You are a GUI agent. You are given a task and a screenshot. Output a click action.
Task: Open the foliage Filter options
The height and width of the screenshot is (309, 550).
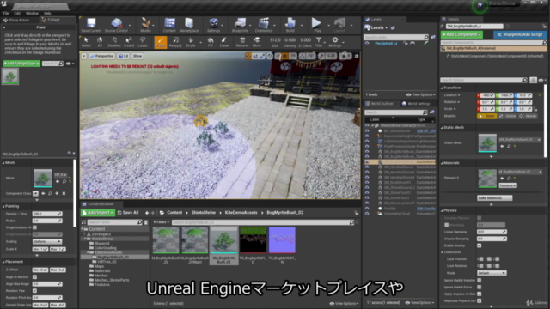click(319, 42)
